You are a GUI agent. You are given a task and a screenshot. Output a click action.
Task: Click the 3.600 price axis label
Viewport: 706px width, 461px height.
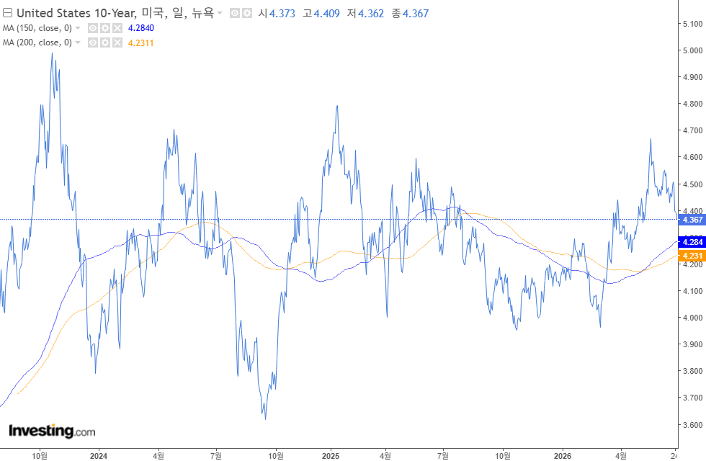pos(692,424)
